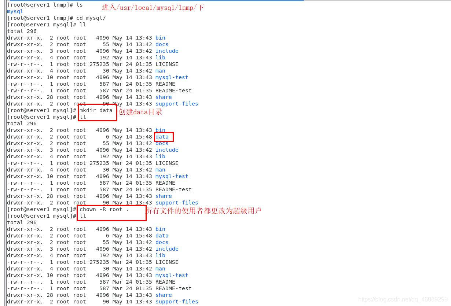Click the "ll" command following mkdir data
This screenshot has height=306, width=451.
(x=83, y=117)
